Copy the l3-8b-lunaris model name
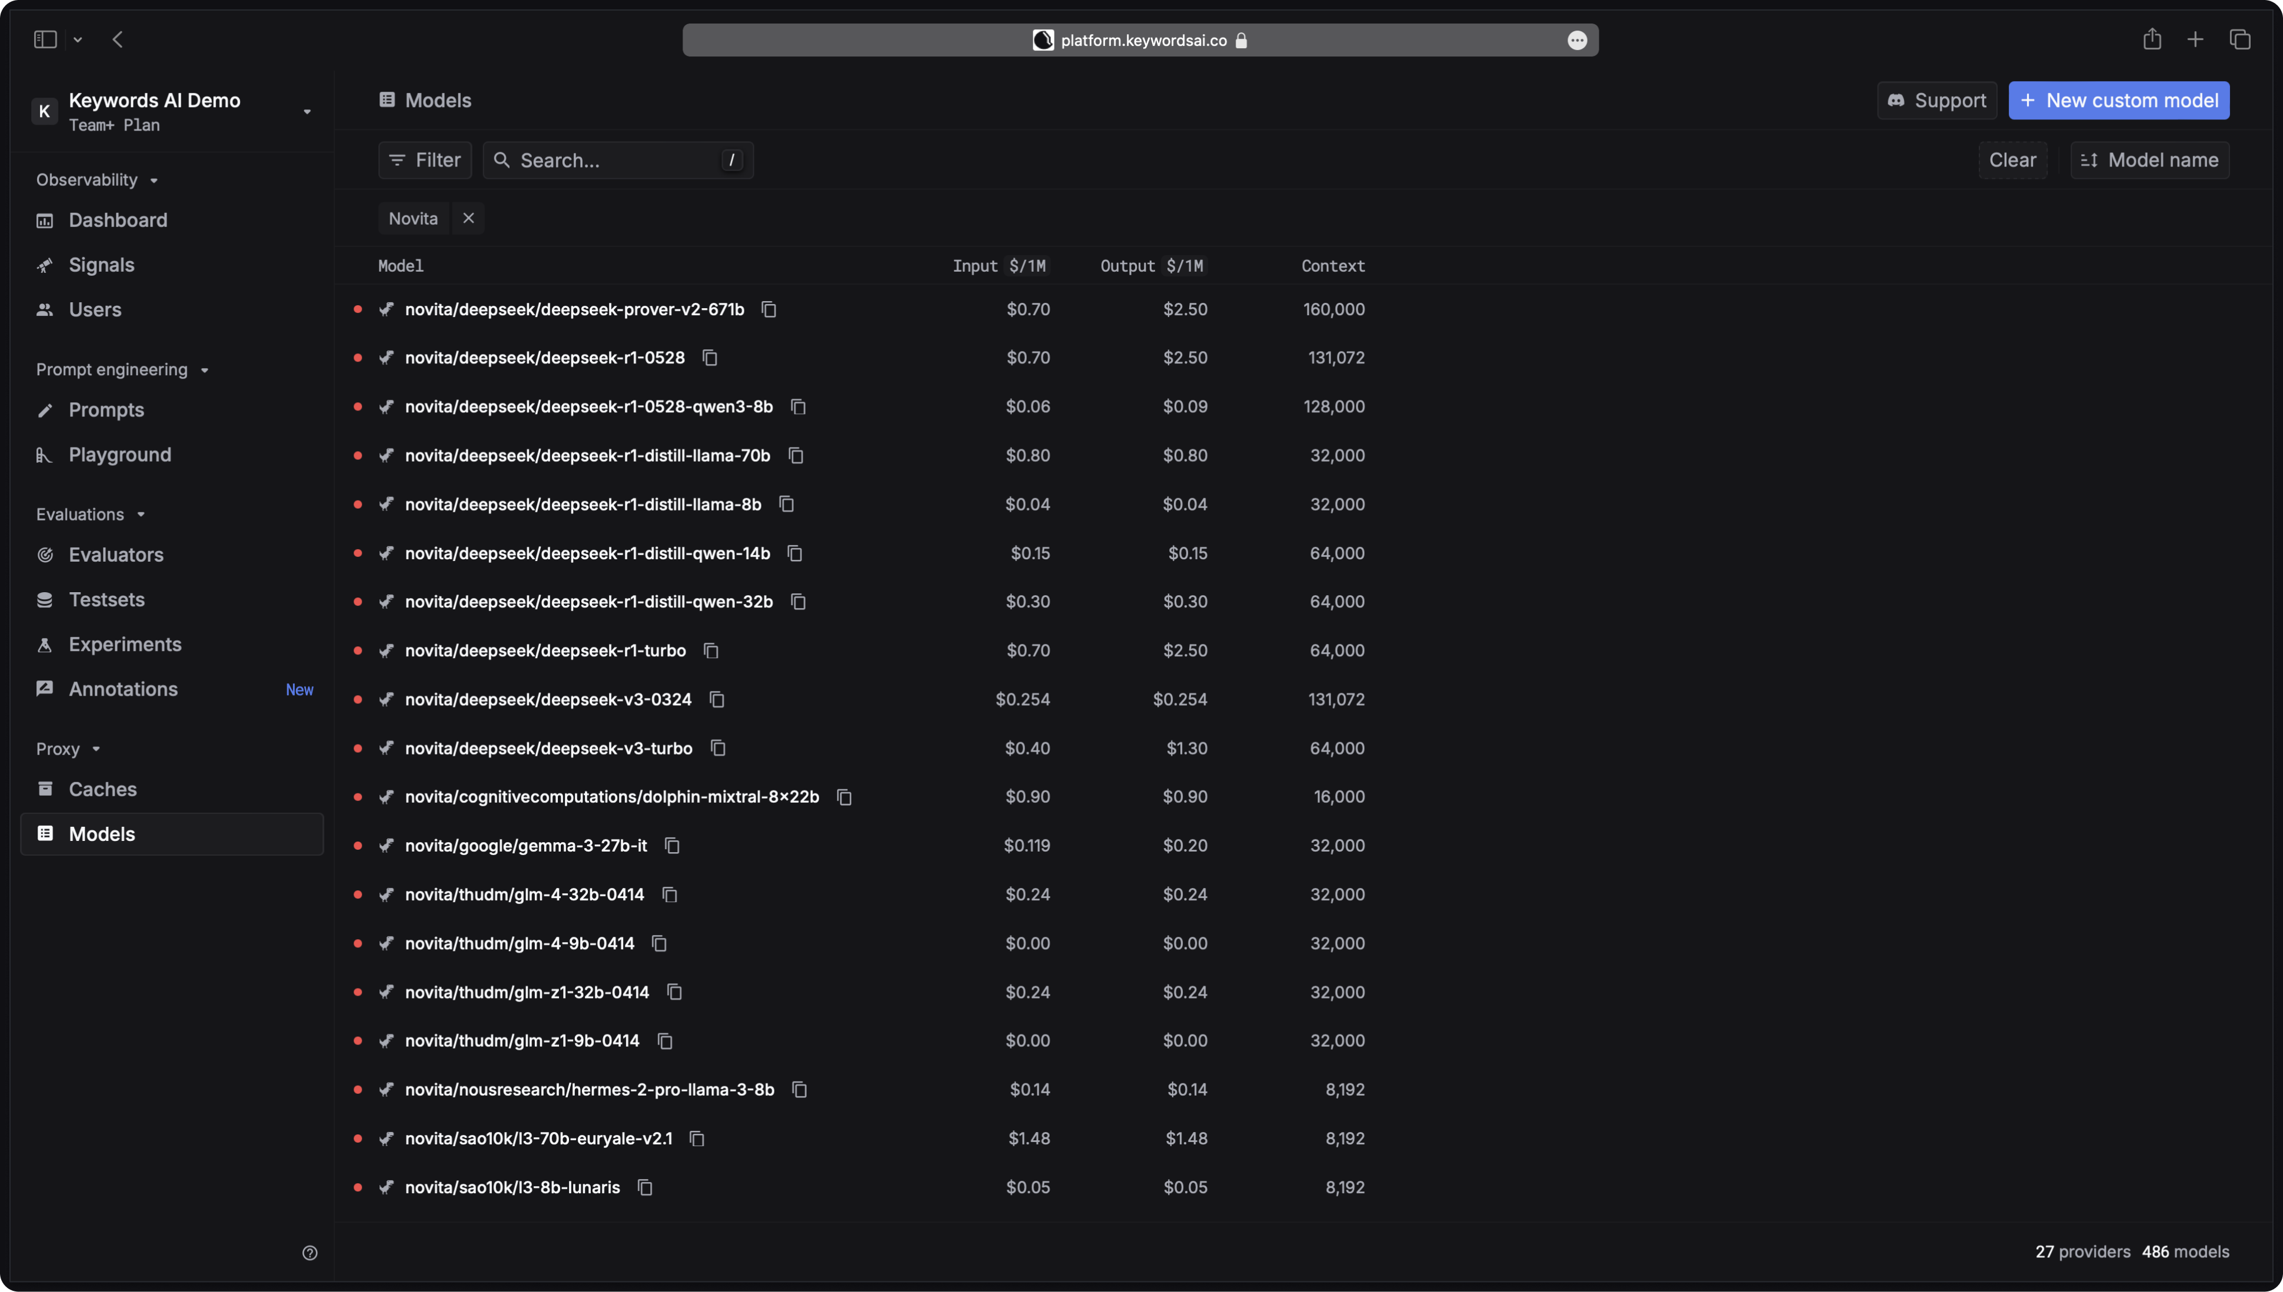The image size is (2283, 1292). (x=644, y=1187)
